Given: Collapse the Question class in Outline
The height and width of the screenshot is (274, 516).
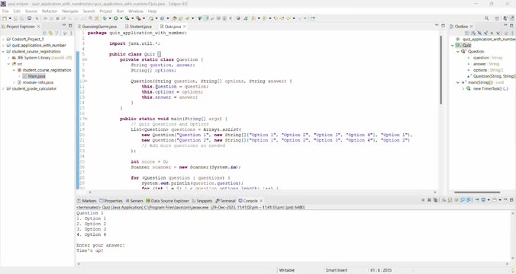Looking at the screenshot, I should click(458, 52).
